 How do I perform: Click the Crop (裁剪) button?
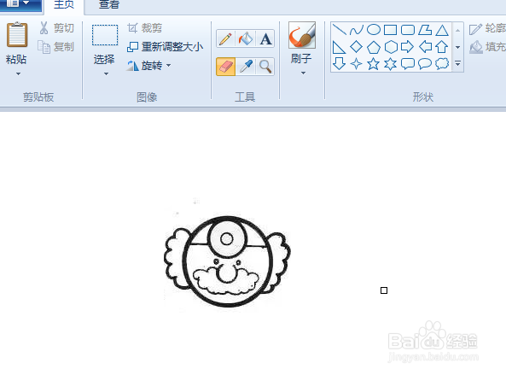[144, 28]
